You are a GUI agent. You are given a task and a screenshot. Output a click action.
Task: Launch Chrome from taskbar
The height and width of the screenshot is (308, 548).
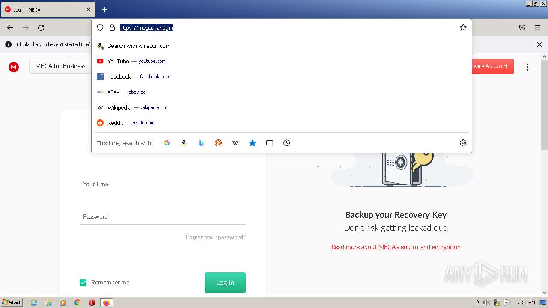pos(77,302)
